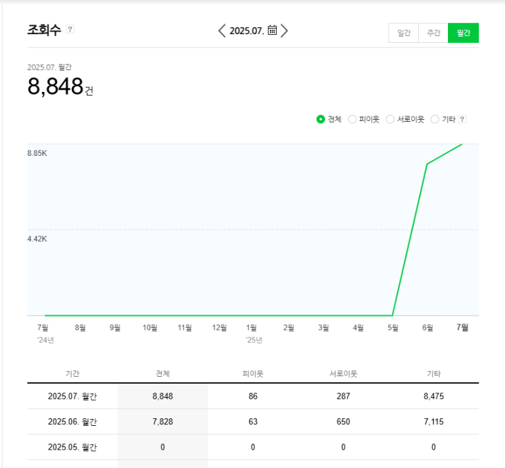Screen dimensions: 505x468
Task: Click 6월 point on the chart line
Action: coord(427,164)
